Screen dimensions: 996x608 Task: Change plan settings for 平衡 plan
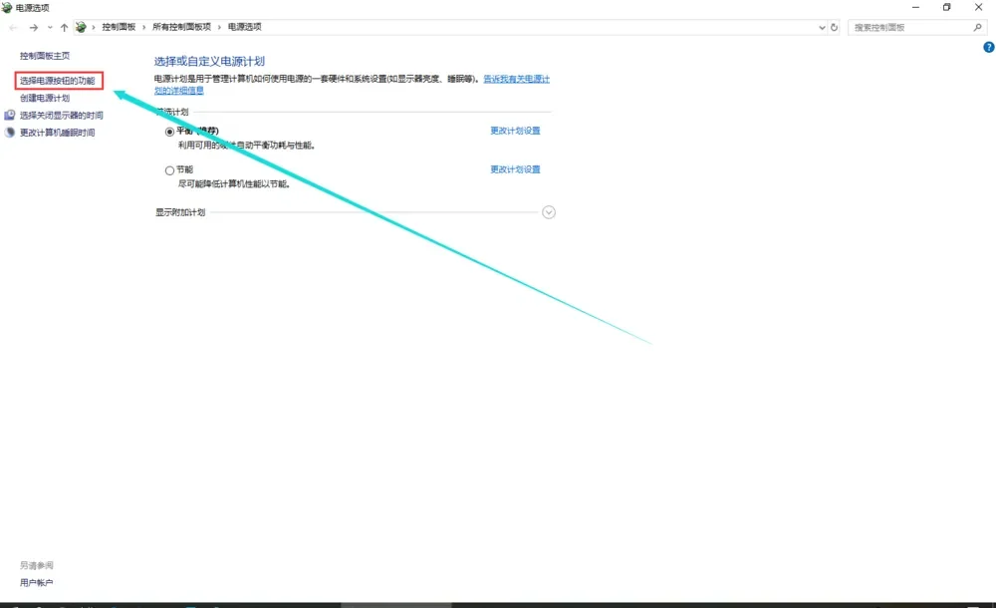[x=515, y=131]
